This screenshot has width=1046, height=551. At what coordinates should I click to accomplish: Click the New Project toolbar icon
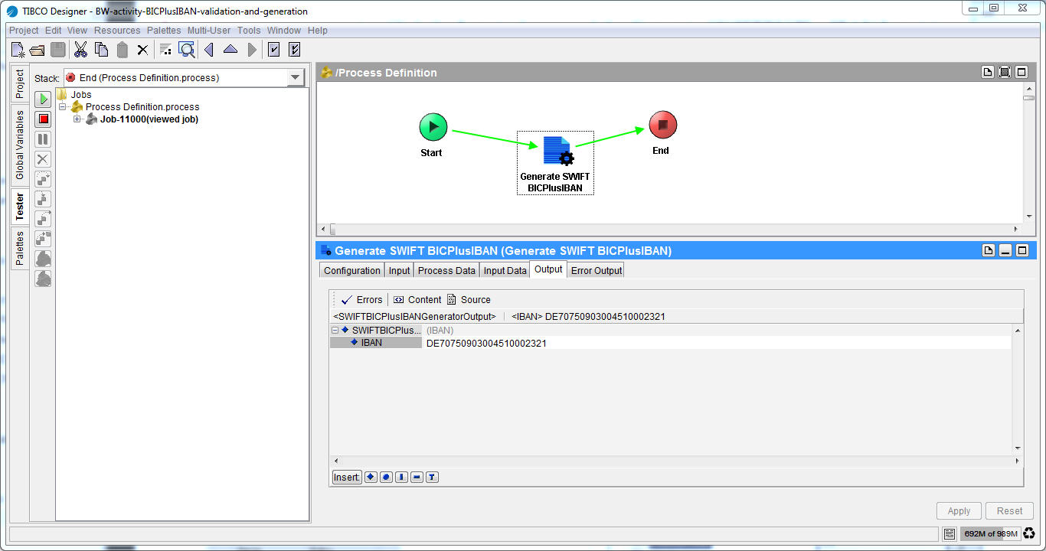[18, 50]
